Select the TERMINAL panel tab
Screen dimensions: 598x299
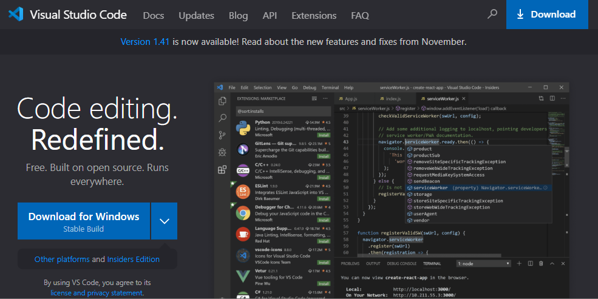click(432, 264)
